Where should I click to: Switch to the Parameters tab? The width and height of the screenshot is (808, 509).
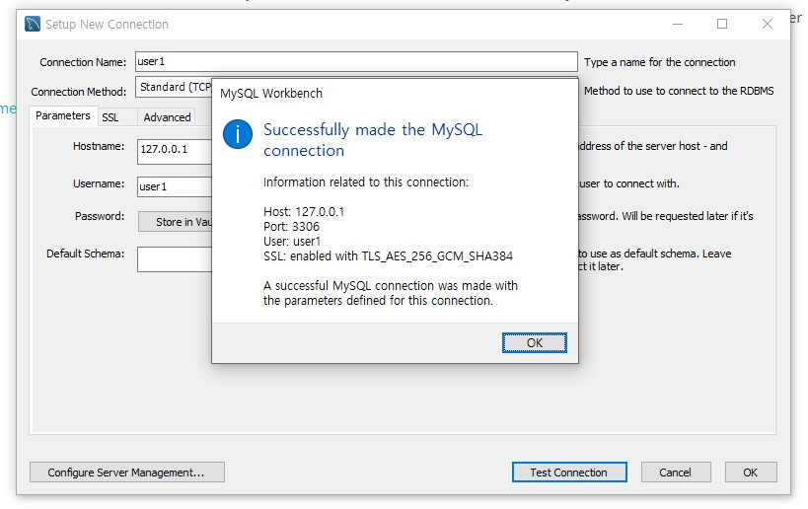click(x=63, y=116)
